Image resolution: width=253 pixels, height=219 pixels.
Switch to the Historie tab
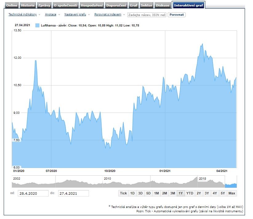tap(28, 5)
